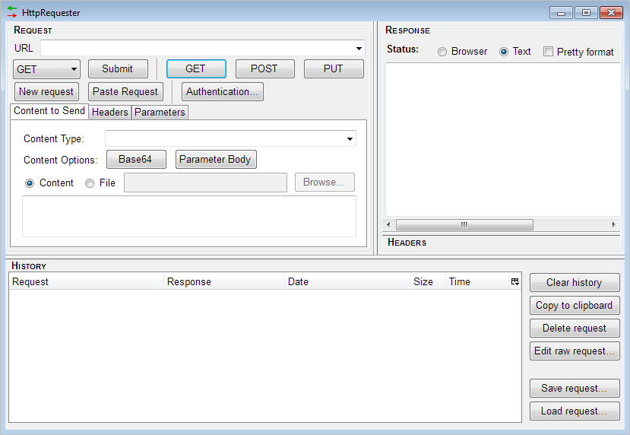Click the column picker icon in History table
Image resolution: width=630 pixels, height=435 pixels.
pyautogui.click(x=514, y=281)
